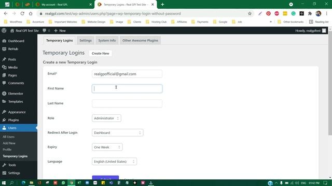
Task: Open WhatsApp from the taskbar
Action: (63, 183)
